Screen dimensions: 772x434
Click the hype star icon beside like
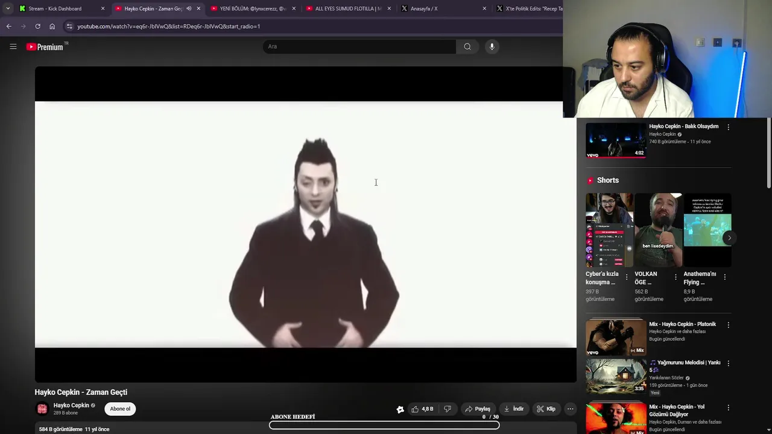tap(400, 409)
